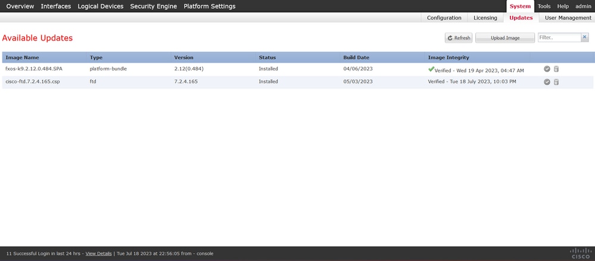Viewport: 595px width, 261px height.
Task: Sort by Type column header
Action: pos(96,57)
